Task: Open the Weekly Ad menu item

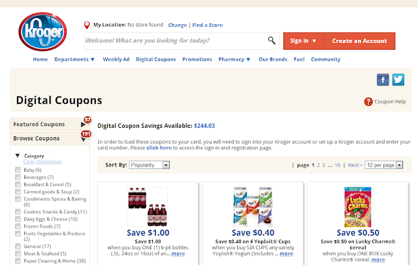Action: (x=116, y=59)
